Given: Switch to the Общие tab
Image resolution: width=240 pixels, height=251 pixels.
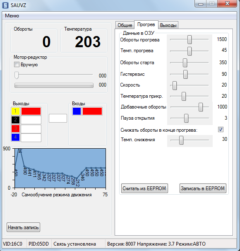Looking at the screenshot, I should pyautogui.click(x=125, y=25).
